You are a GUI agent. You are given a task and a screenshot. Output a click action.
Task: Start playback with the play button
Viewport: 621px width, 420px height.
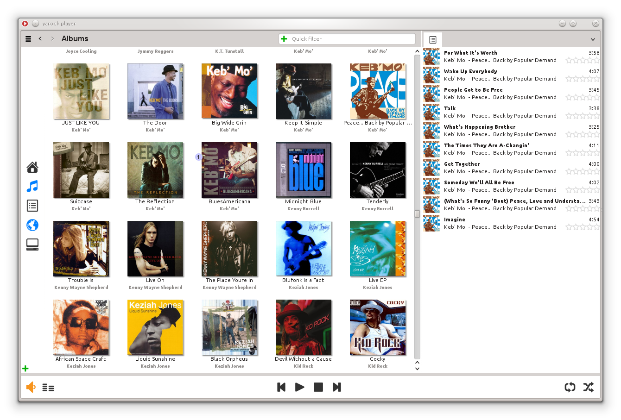(x=300, y=387)
